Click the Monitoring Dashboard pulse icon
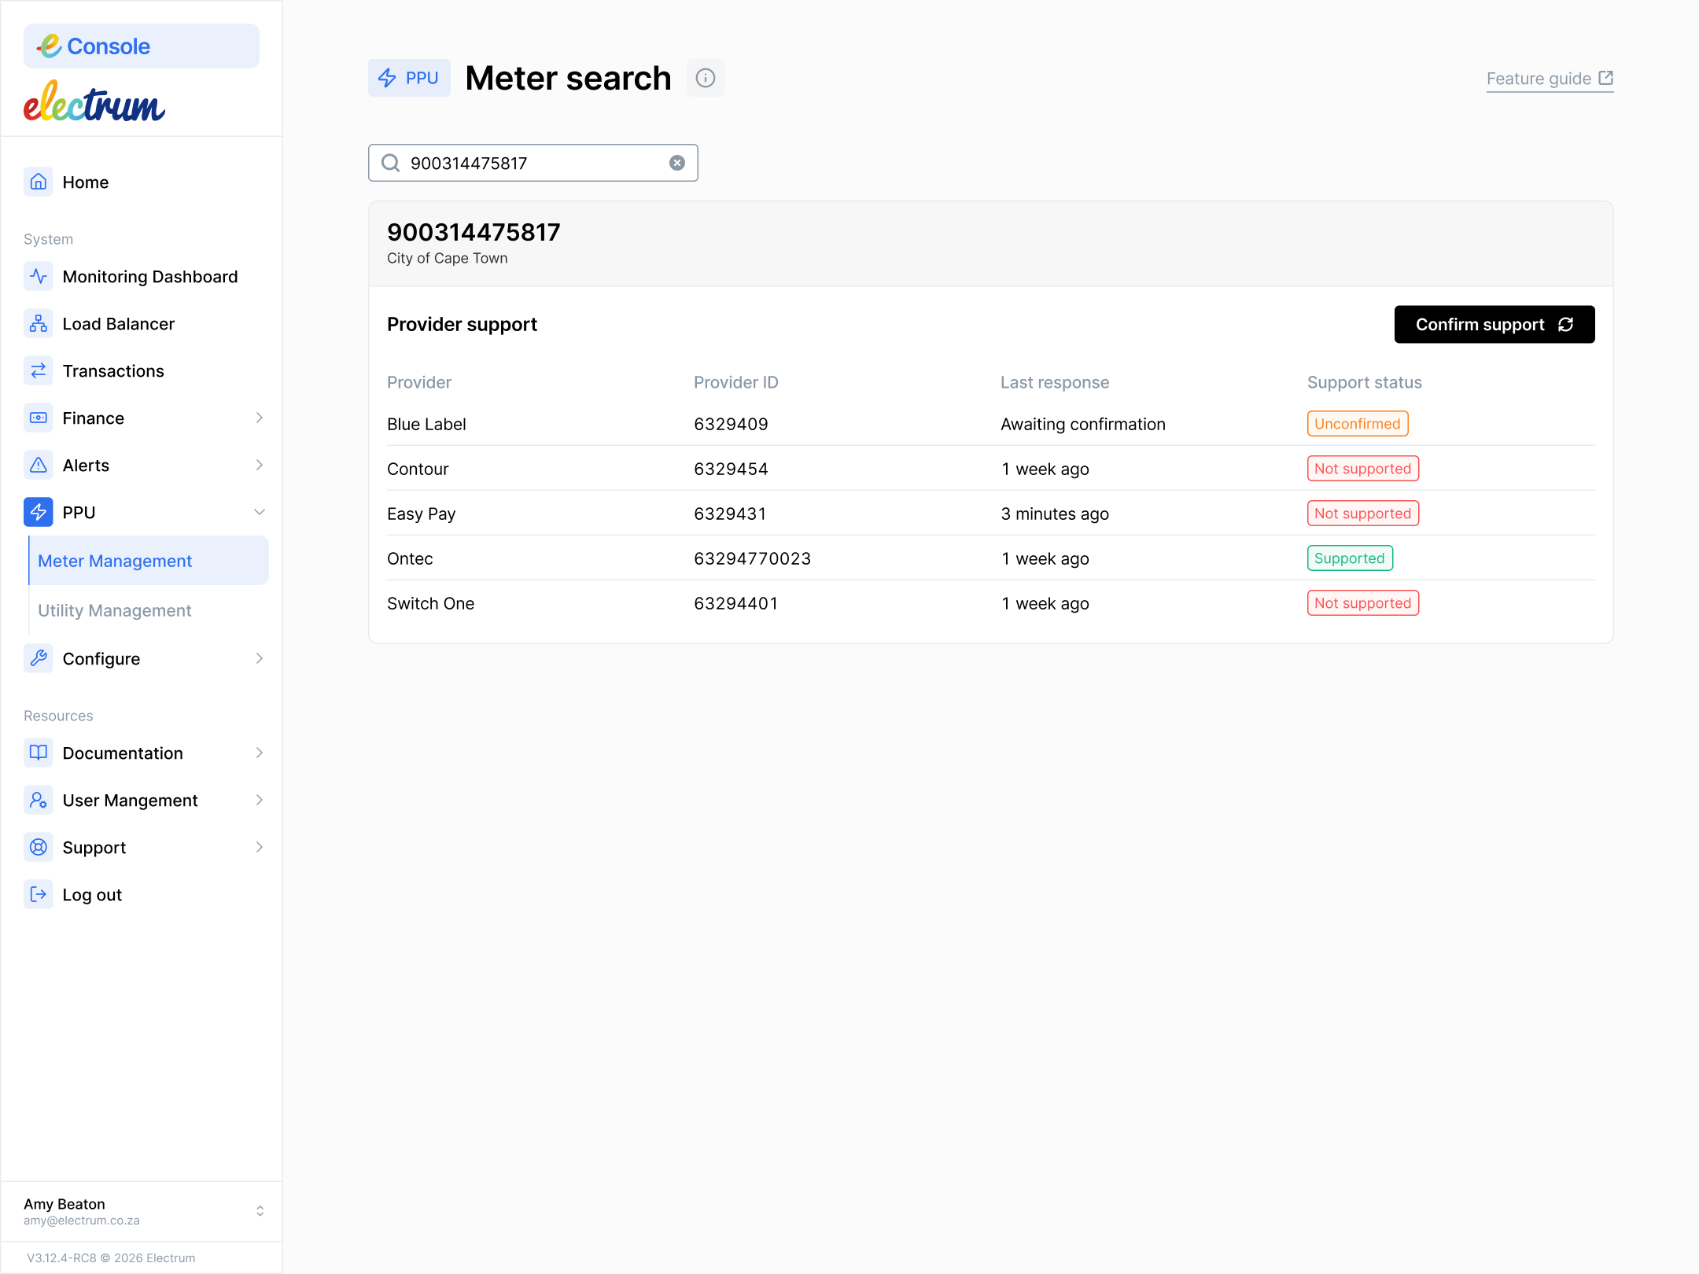Image resolution: width=1699 pixels, height=1274 pixels. 39,276
